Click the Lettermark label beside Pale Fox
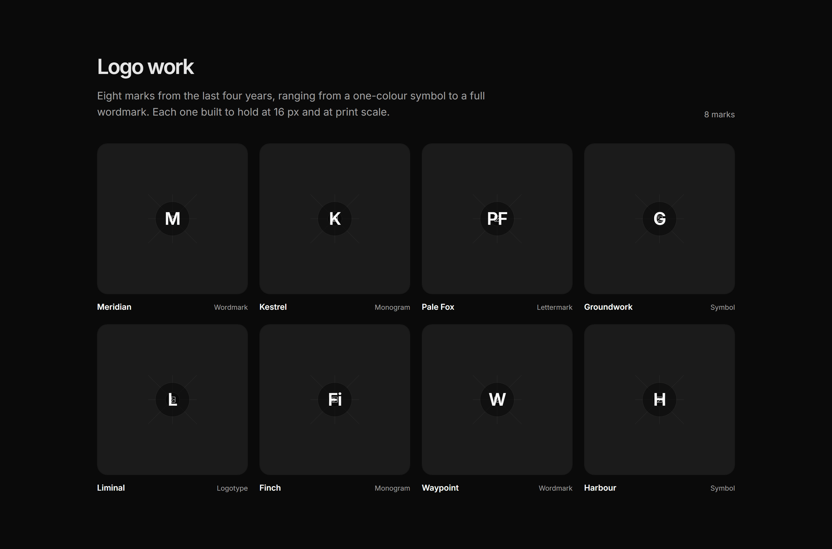This screenshot has height=549, width=832. pyautogui.click(x=555, y=307)
